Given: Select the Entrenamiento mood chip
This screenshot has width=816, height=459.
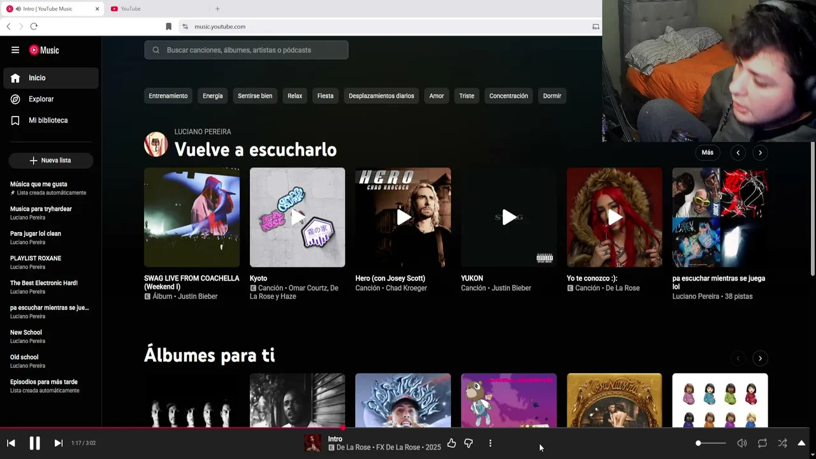Looking at the screenshot, I should click(x=168, y=96).
